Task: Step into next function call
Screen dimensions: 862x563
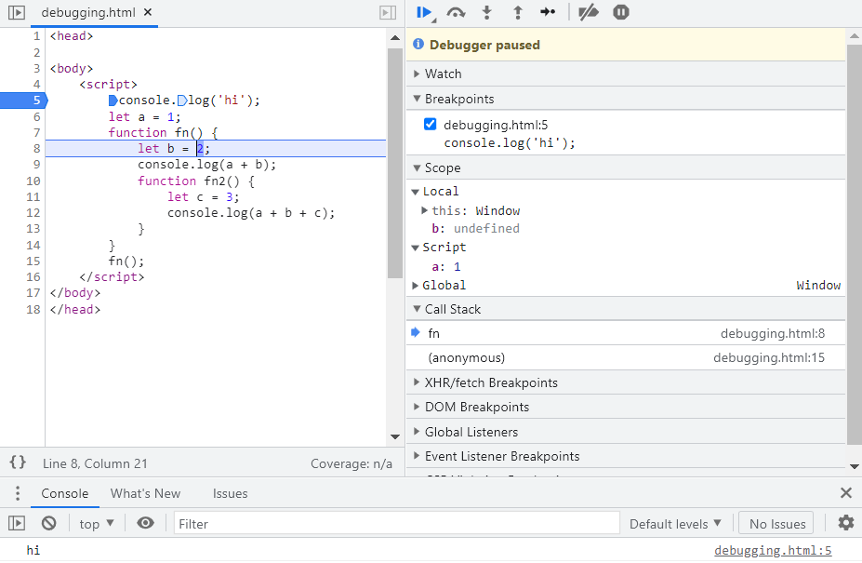Action: click(486, 12)
